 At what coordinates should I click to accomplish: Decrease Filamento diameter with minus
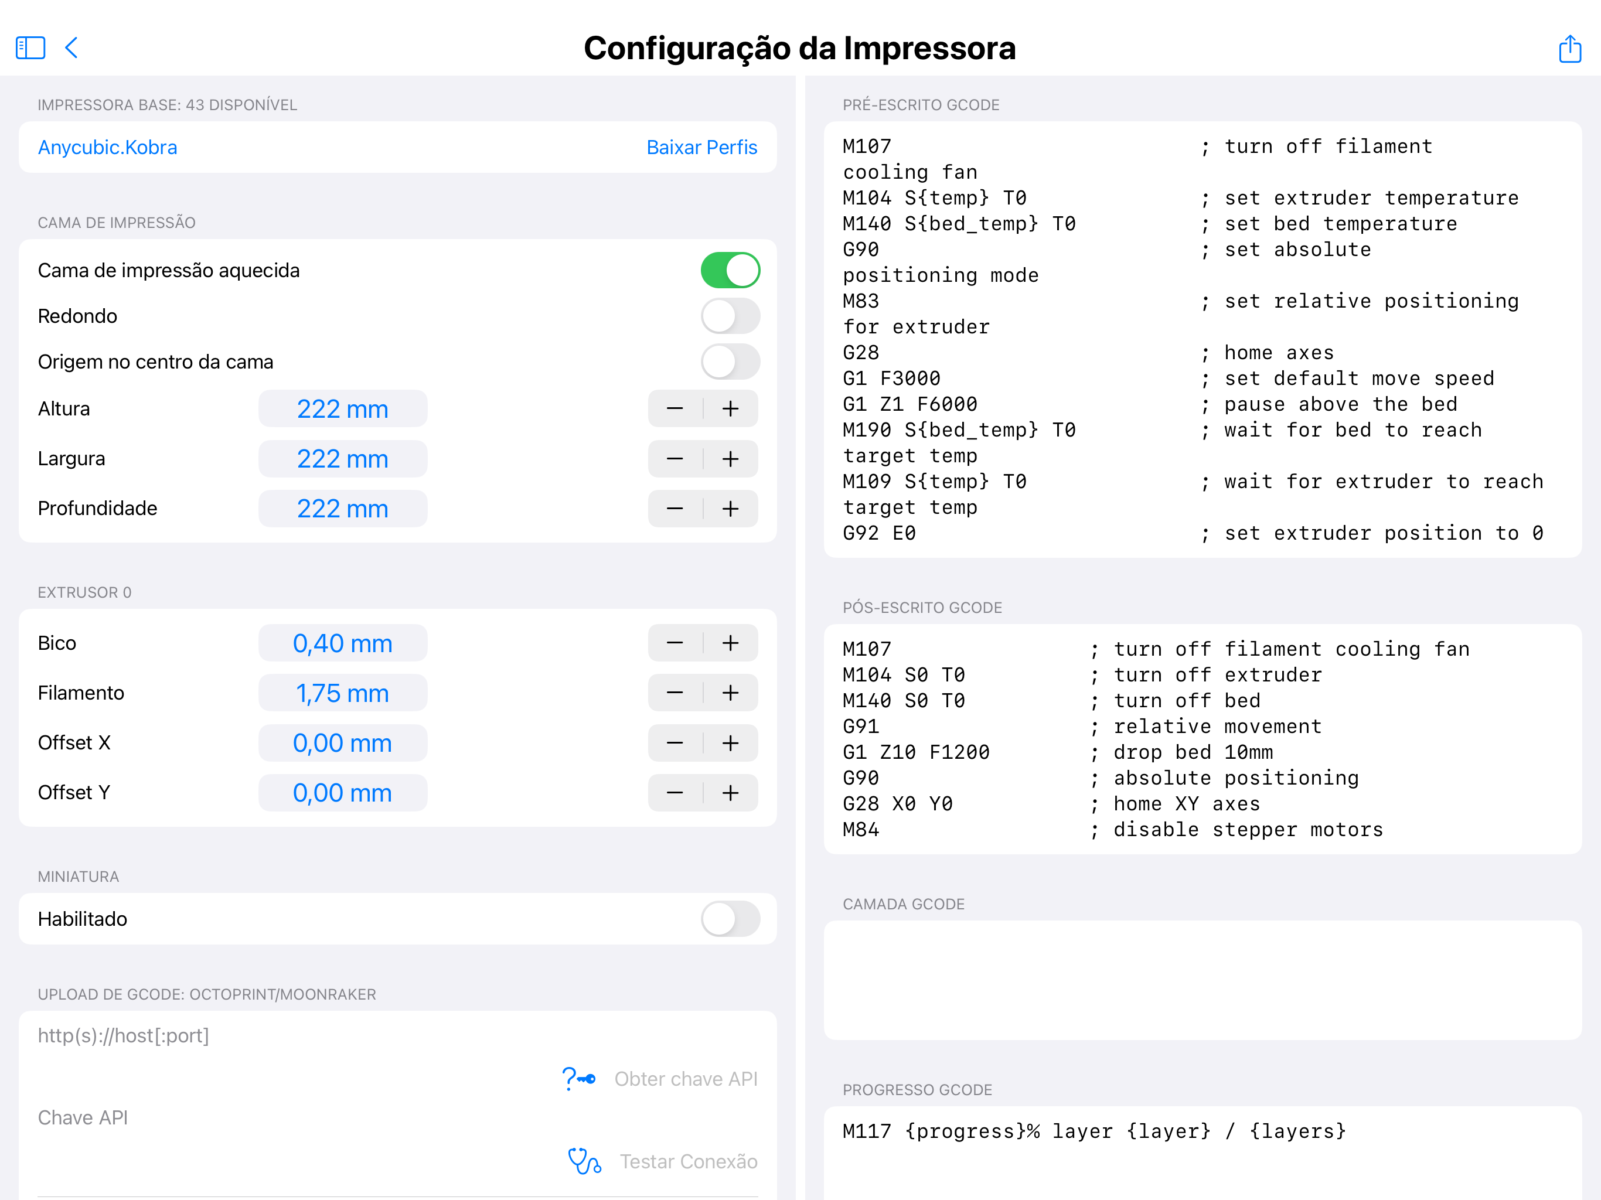tap(675, 693)
